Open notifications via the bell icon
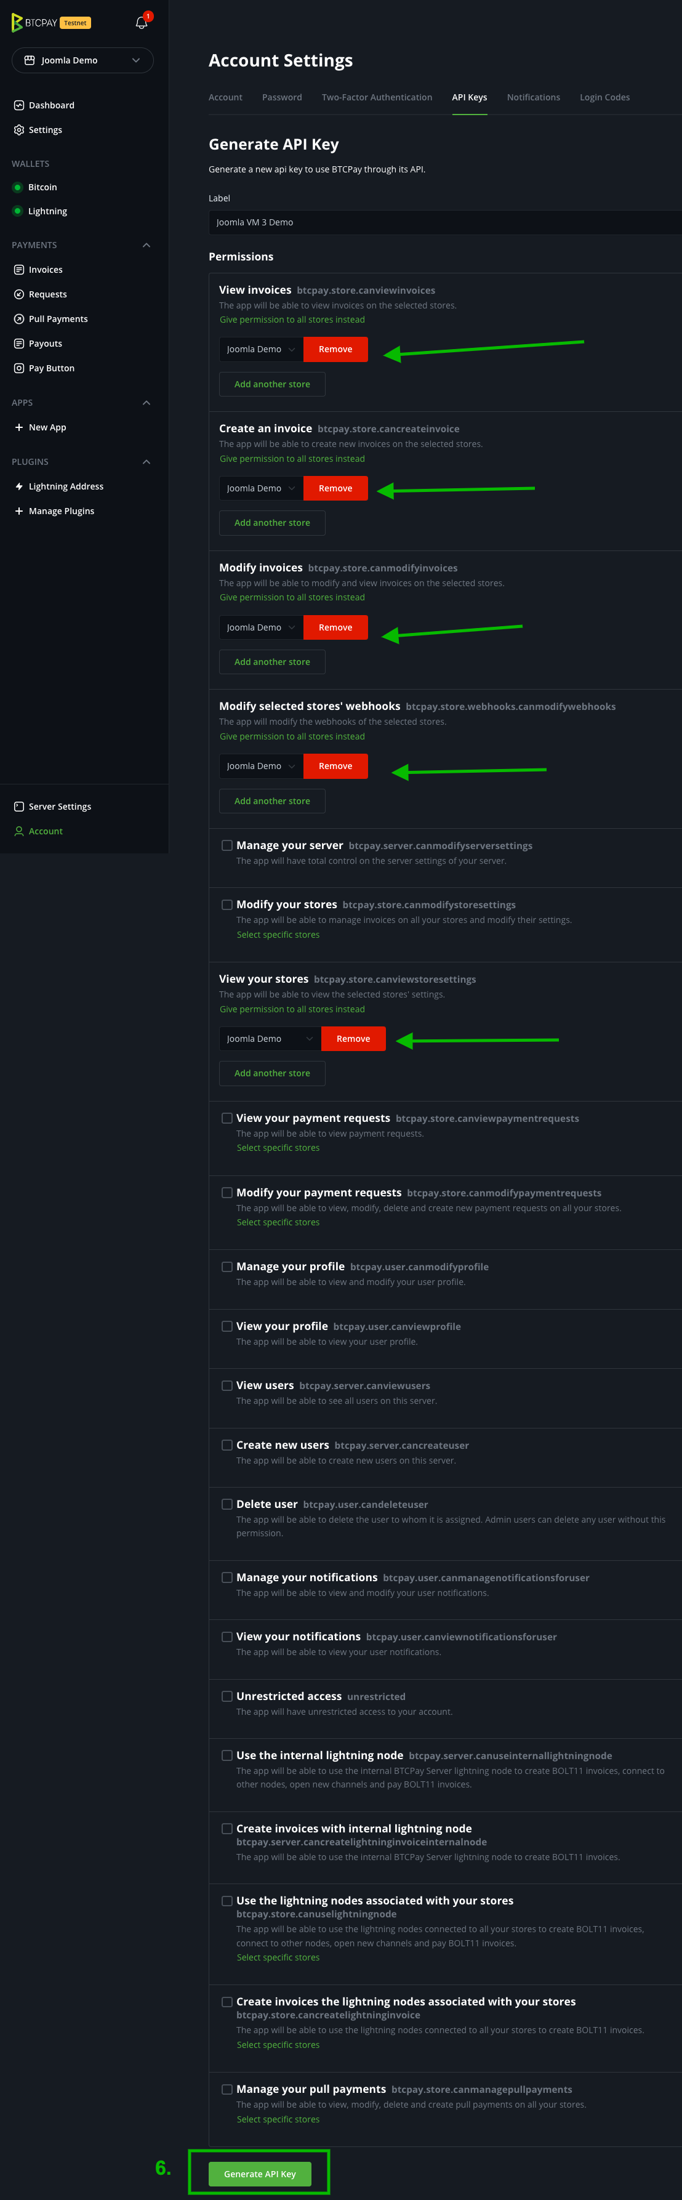This screenshot has height=2200, width=682. (141, 22)
